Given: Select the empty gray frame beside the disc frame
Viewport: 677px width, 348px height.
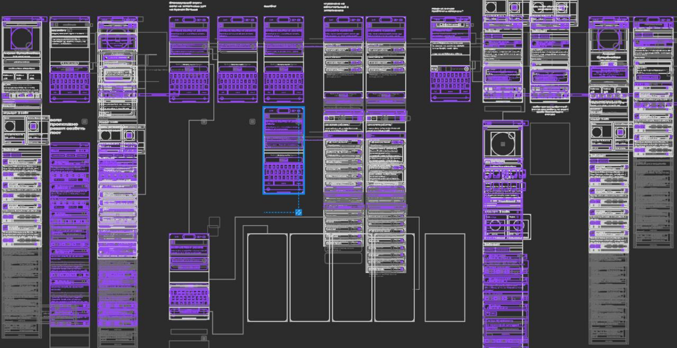Looking at the screenshot, I should [550, 149].
